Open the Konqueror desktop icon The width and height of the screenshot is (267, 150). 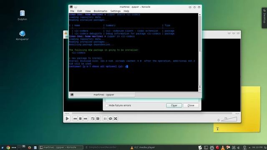pyautogui.click(x=22, y=35)
